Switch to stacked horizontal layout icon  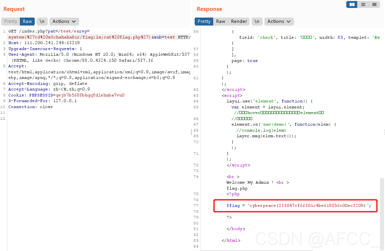(363, 4)
